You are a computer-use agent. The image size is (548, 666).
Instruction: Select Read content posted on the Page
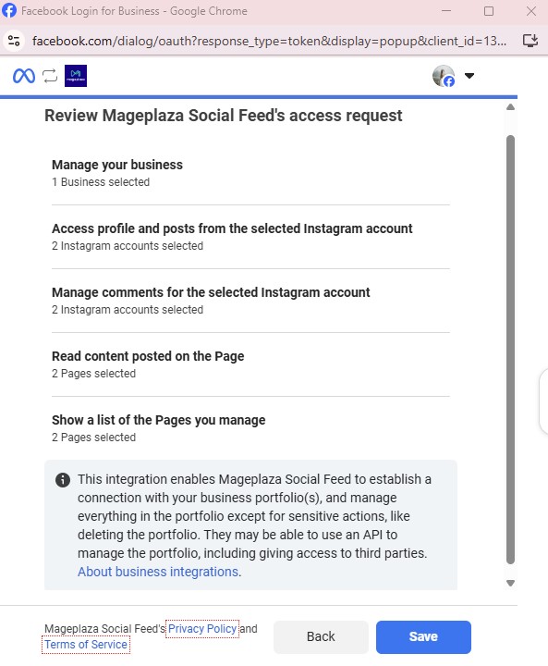pyautogui.click(x=250, y=364)
